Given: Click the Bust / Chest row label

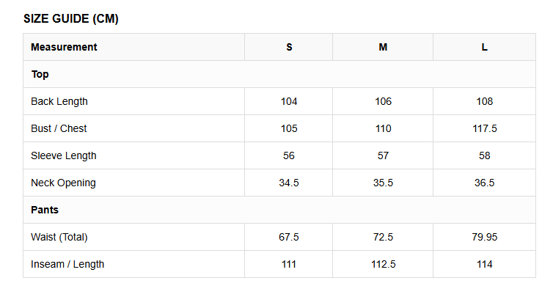Looking at the screenshot, I should pos(59,128).
